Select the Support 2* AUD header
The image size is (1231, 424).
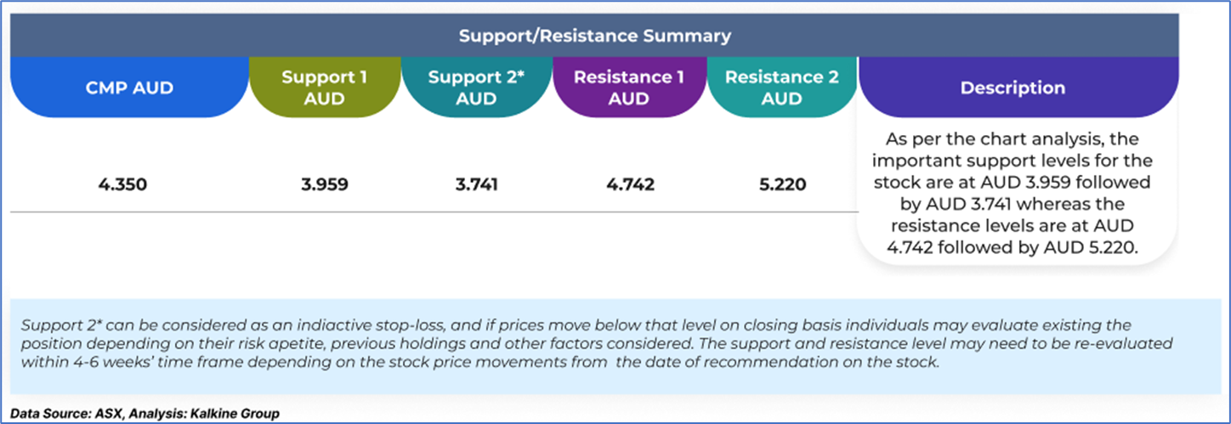coord(476,88)
